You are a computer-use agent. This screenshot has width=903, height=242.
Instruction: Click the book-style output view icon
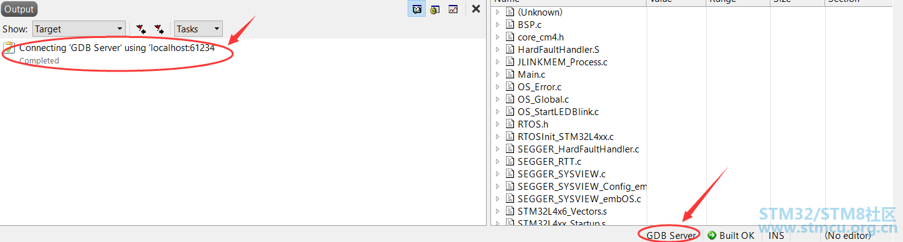pyautogui.click(x=417, y=9)
